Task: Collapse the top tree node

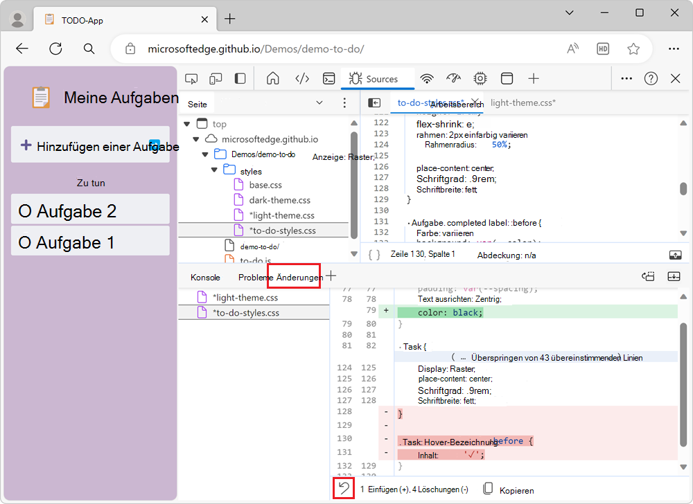Action: (187, 124)
